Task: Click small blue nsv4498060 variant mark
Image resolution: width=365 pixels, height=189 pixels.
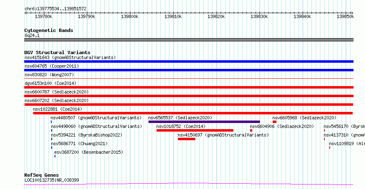Action: pos(52,130)
